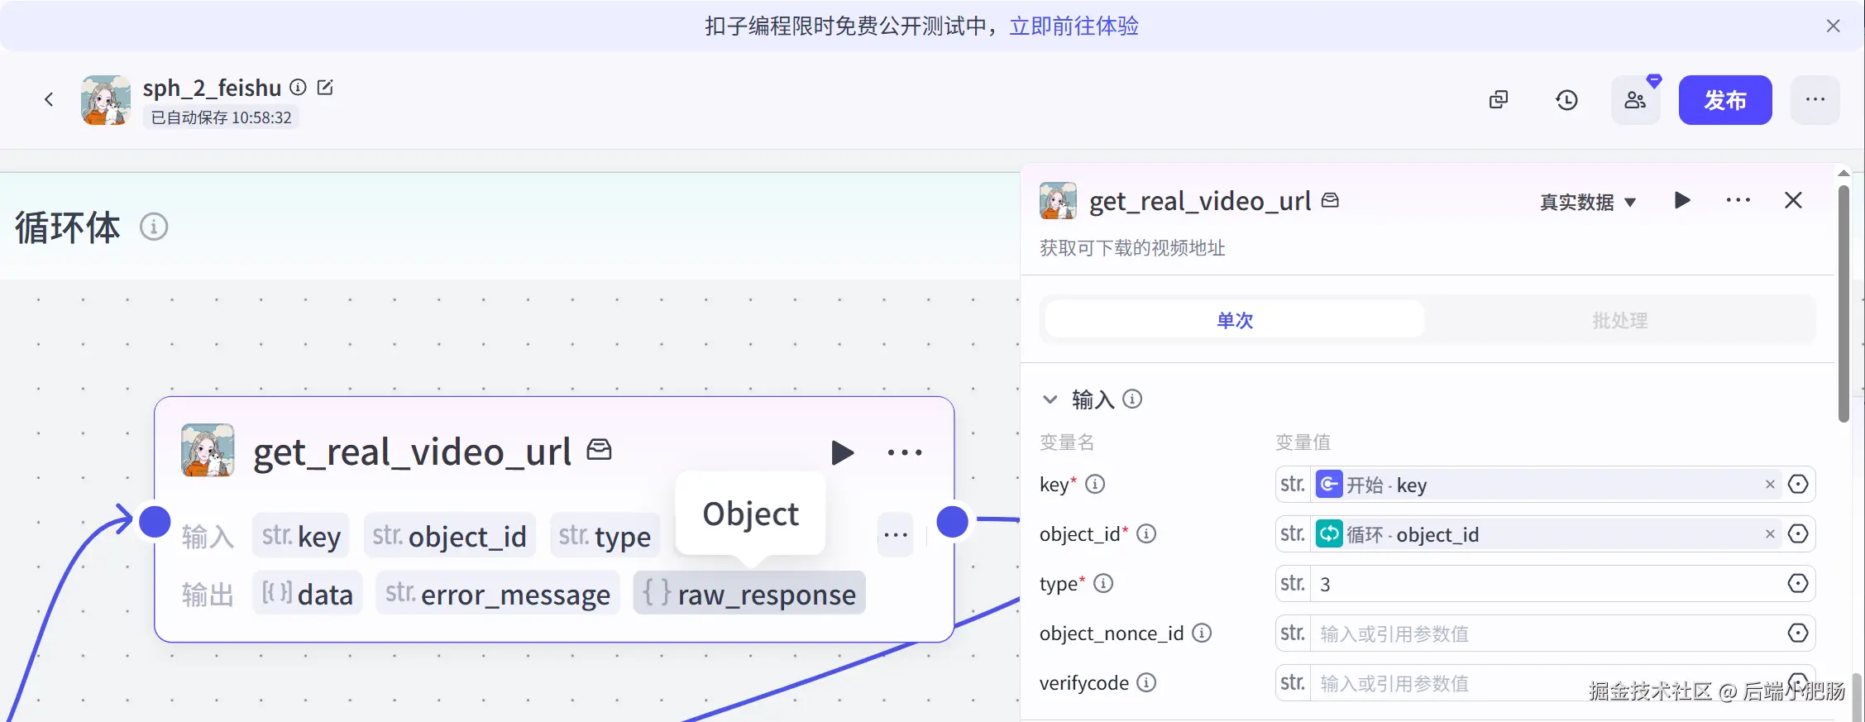The image size is (1865, 722).
Task: Switch to the 单次 tab
Action: point(1235,320)
